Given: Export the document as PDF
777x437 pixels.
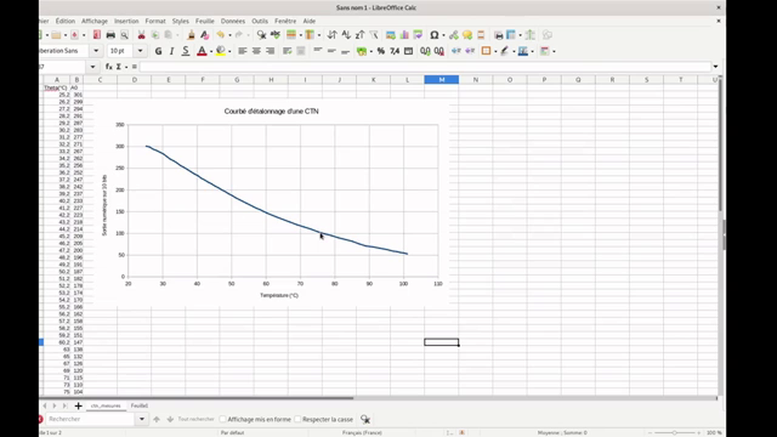Looking at the screenshot, I should point(97,35).
